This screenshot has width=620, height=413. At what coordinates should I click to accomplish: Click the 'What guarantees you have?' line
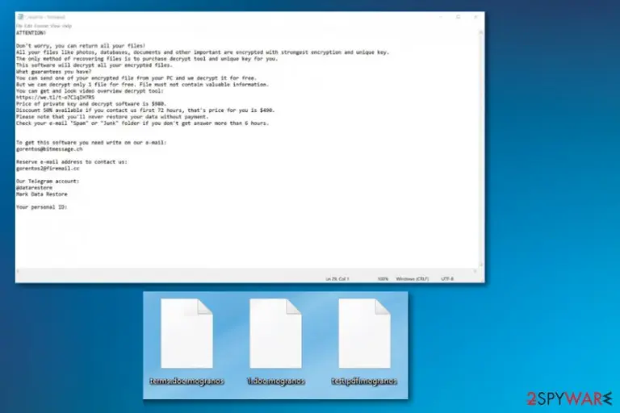click(54, 72)
